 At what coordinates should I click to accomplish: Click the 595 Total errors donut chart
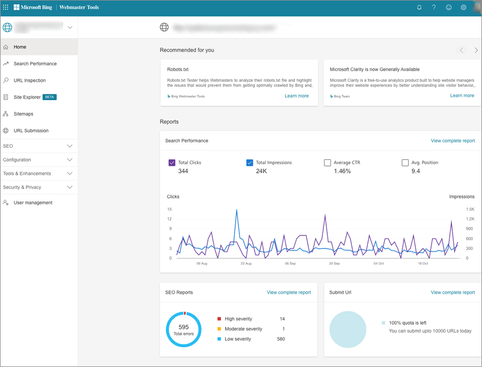click(184, 330)
